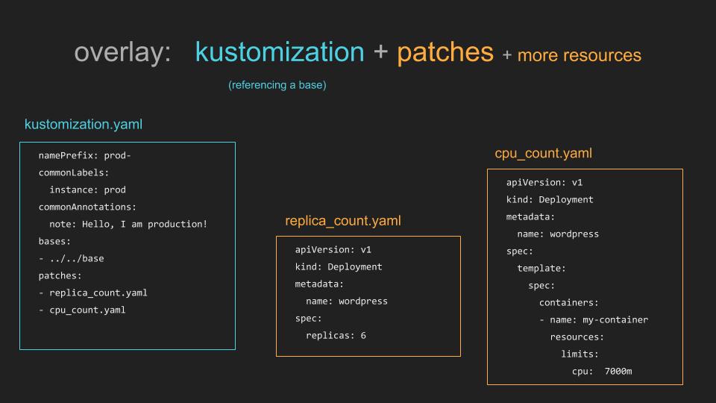Click the 'commonAnnotations:' line
The image size is (716, 403).
(x=87, y=207)
